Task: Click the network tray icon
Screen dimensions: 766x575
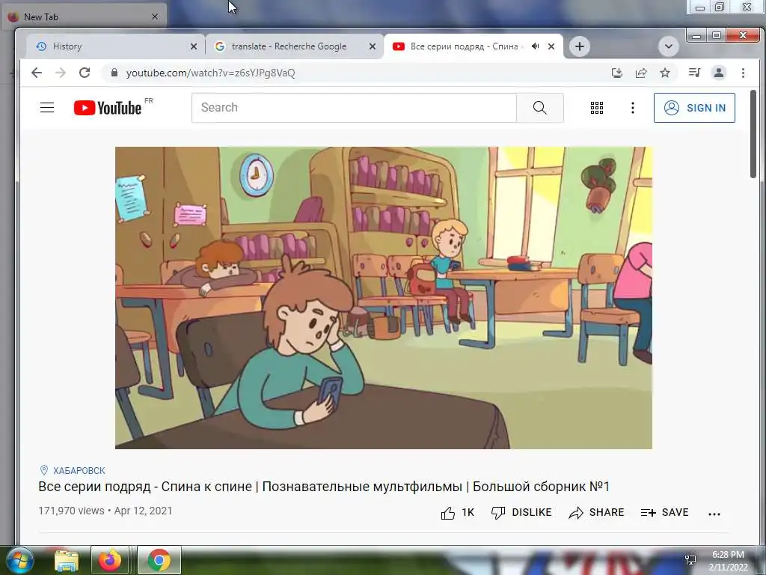Action: click(690, 560)
